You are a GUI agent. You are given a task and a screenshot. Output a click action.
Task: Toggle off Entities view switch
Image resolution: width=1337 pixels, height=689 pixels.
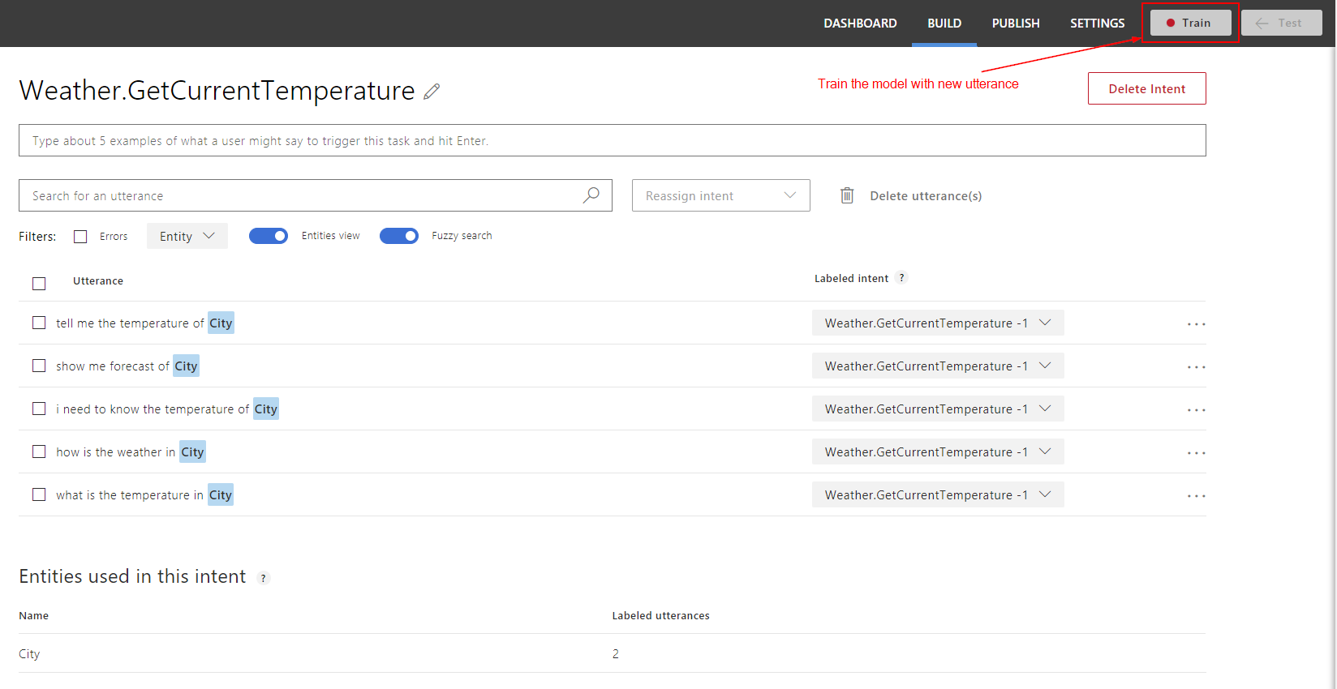[269, 236]
